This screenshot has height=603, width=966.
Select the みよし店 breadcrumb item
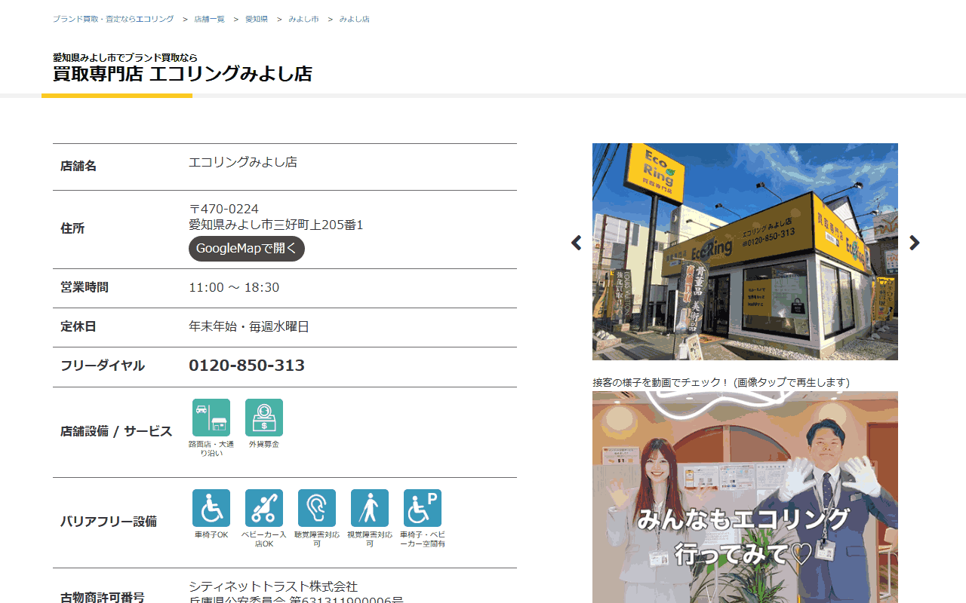[x=355, y=19]
